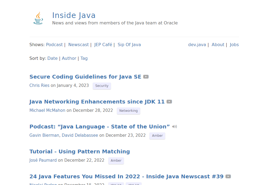The image size is (255, 185).
Task: Open the Newscast show
Action: click(x=79, y=45)
